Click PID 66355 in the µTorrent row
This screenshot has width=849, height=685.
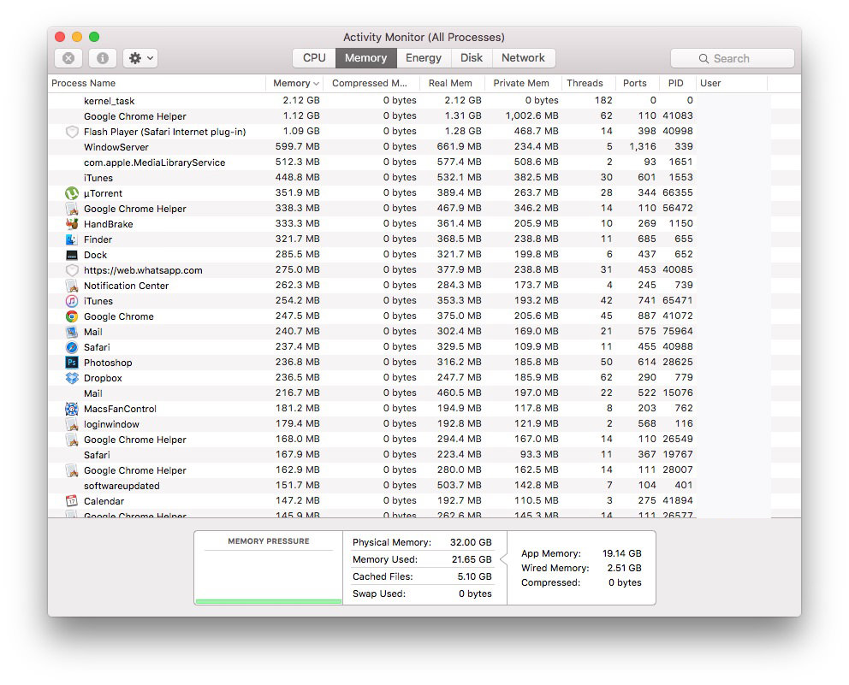pos(677,192)
